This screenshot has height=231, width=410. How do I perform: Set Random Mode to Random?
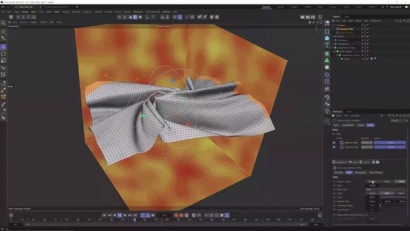point(372,182)
